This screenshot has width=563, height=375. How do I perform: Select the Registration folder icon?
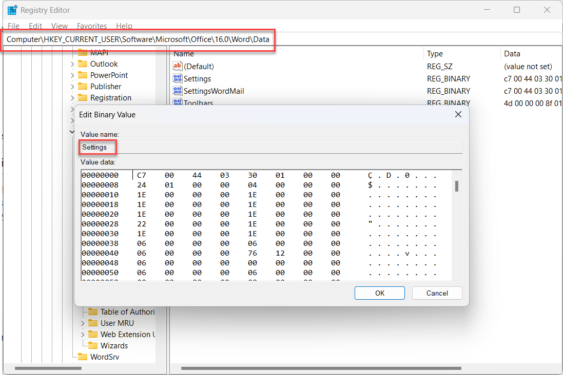pos(83,98)
